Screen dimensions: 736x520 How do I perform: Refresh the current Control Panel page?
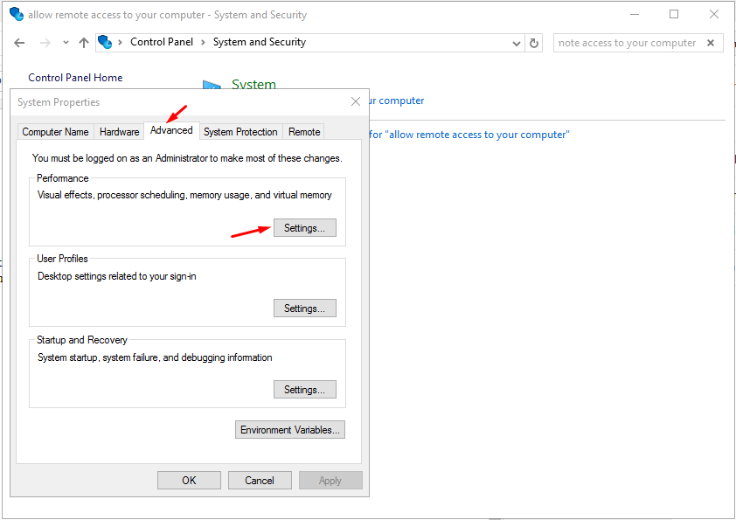click(x=534, y=42)
